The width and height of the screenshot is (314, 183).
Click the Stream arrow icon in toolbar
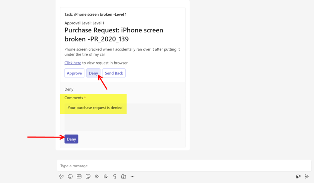pyautogui.click(x=97, y=176)
